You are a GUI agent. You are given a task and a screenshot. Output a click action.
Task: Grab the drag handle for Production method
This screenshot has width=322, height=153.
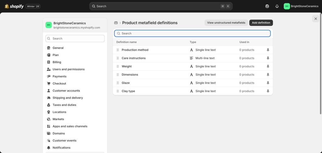coord(118,50)
